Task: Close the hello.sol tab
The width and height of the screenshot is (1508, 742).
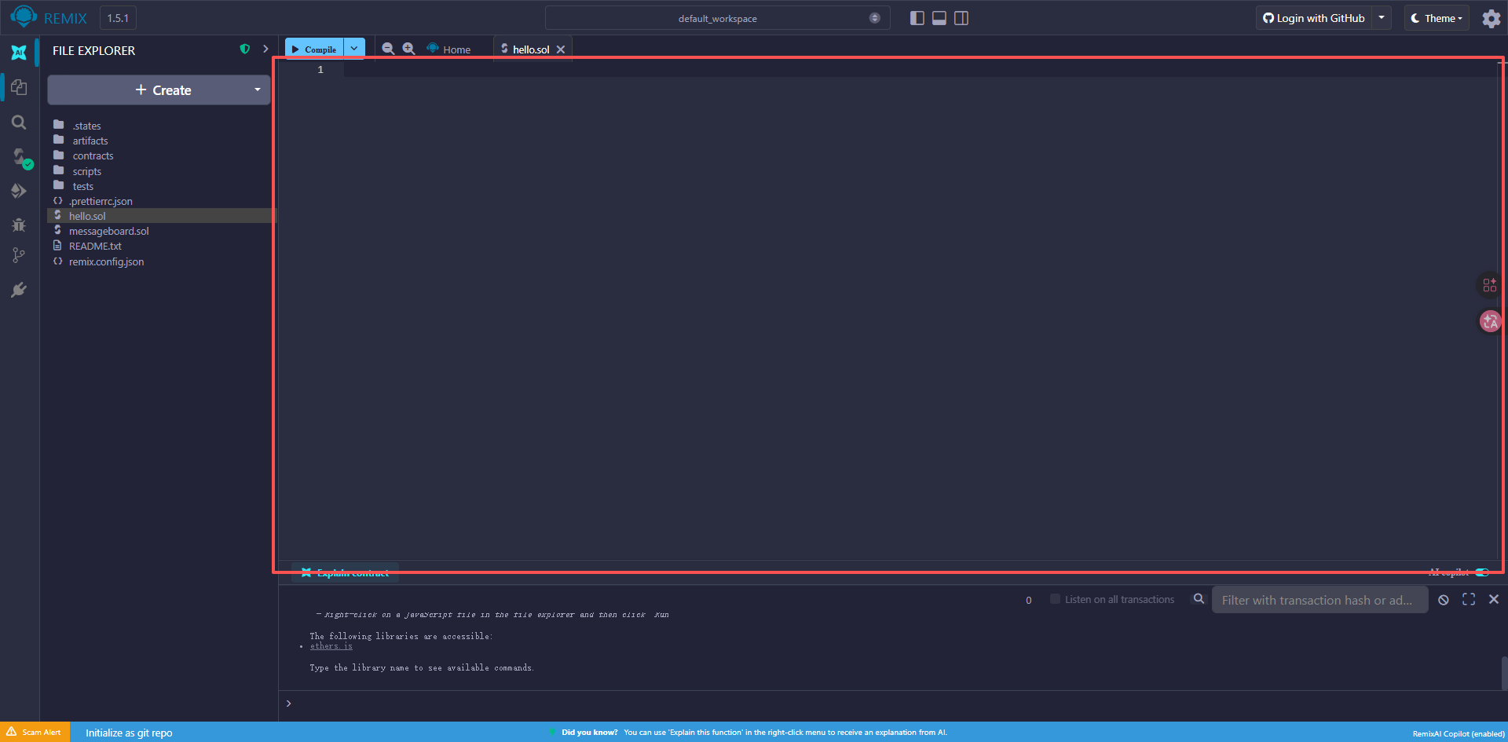Action: [x=561, y=49]
